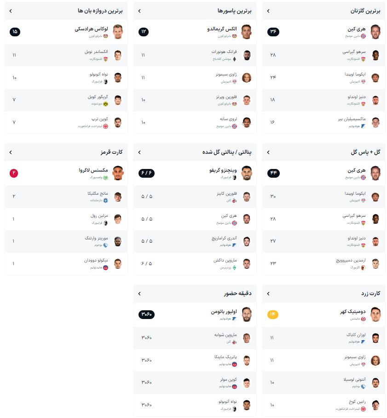Click Bayern Munich crest under Harry Kane scorer
Image resolution: width=387 pixels, height=418 pixels.
[x=363, y=36]
